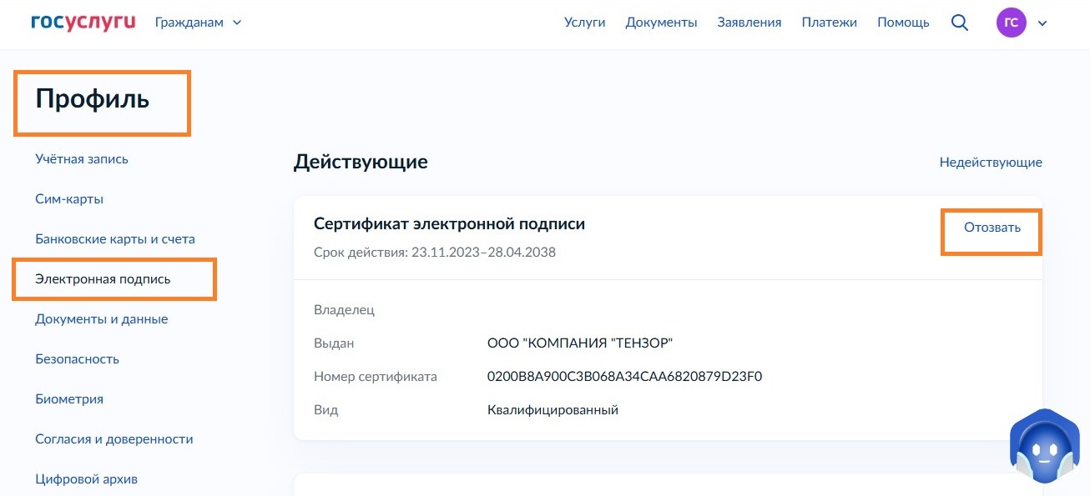Click the ГС profile avatar
1090x496 pixels.
point(1011,23)
